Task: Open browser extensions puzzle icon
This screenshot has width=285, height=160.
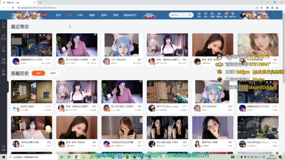Action: pos(268,7)
